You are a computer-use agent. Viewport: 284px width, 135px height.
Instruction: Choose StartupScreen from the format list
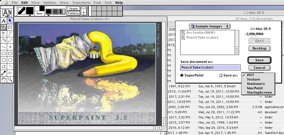258,93
